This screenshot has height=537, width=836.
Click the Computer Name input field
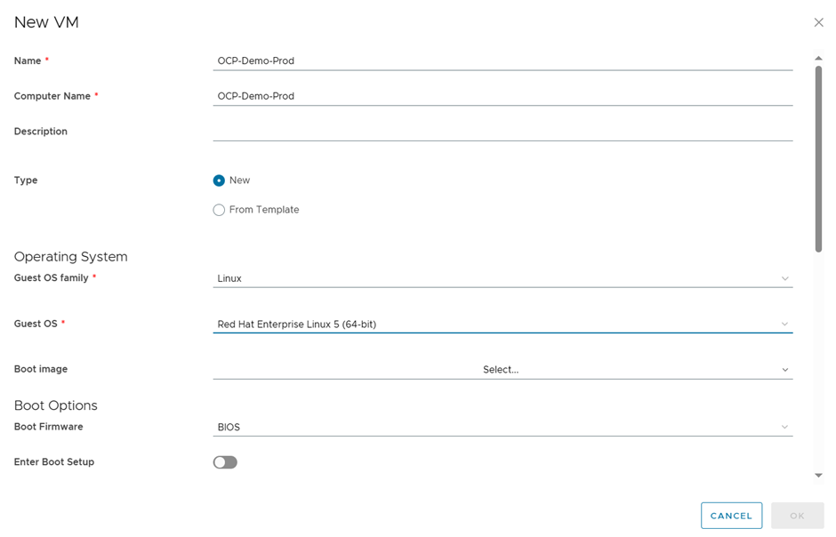tap(502, 96)
